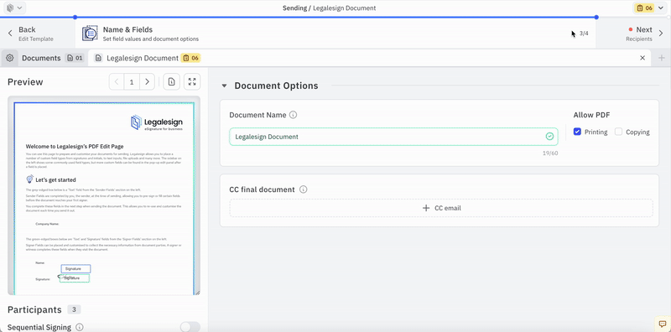Viewport: 671px width, 332px height.
Task: Click the 19/60 character counter
Action: [551, 153]
